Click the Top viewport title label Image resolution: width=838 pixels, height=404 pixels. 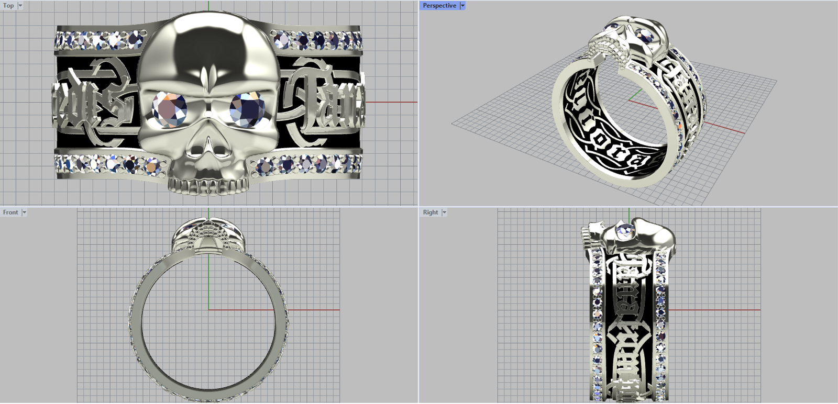tap(8, 6)
